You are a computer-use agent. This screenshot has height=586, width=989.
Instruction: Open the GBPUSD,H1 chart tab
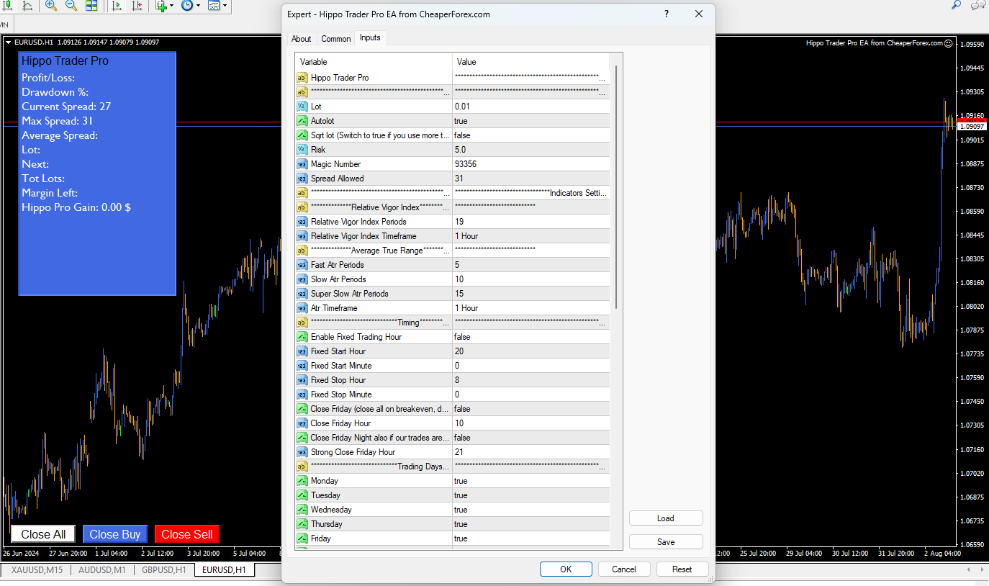click(164, 570)
